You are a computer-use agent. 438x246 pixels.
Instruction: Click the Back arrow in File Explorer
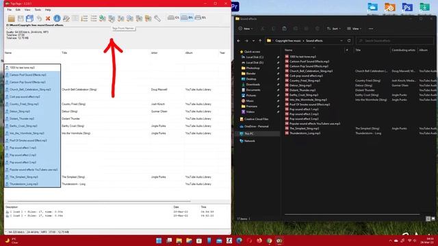pos(239,41)
